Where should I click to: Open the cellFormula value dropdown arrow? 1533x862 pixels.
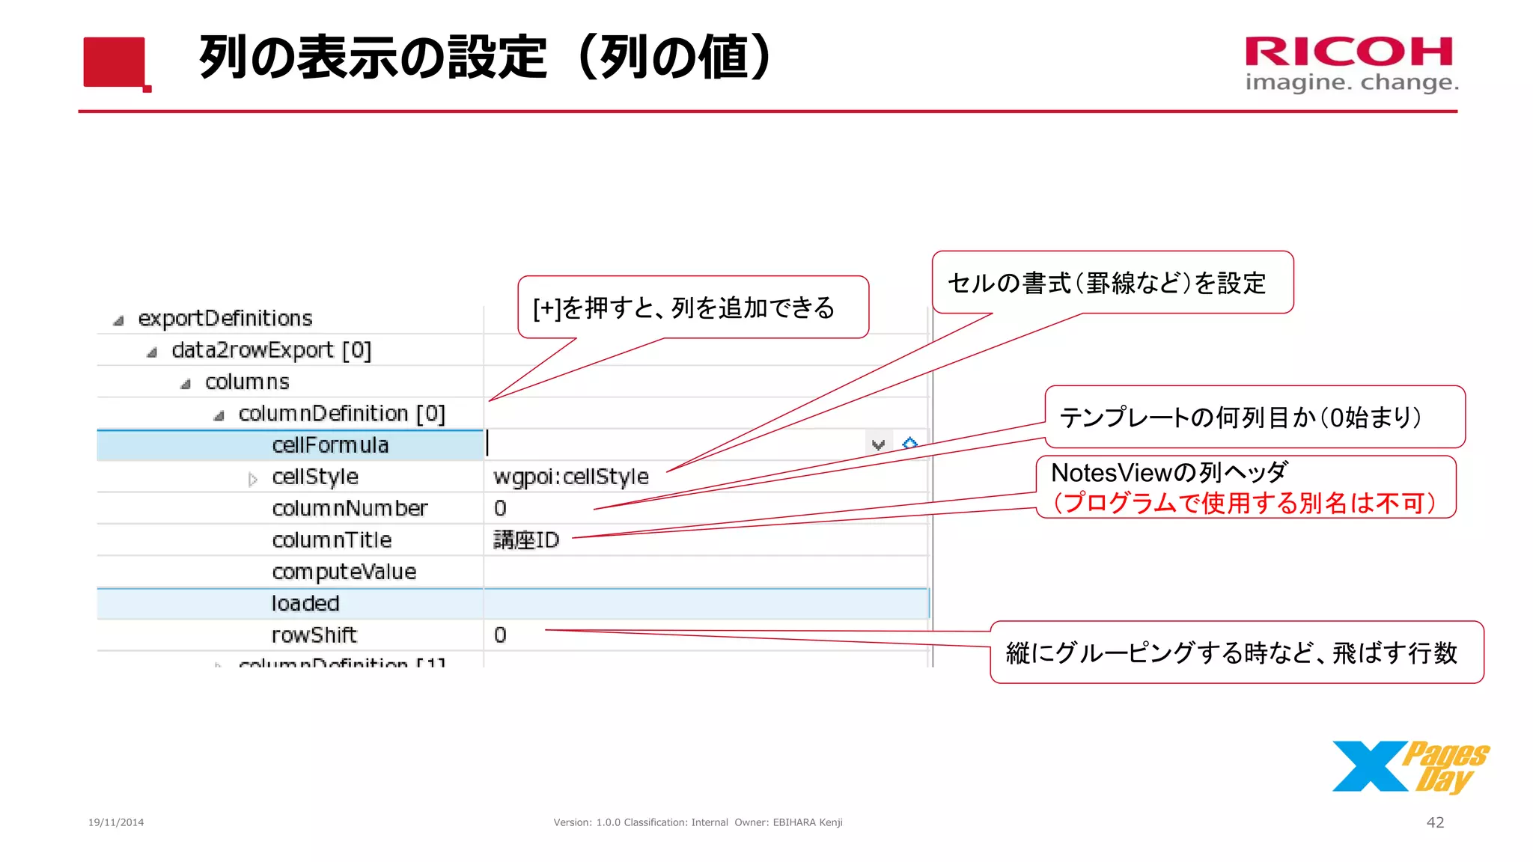click(879, 444)
